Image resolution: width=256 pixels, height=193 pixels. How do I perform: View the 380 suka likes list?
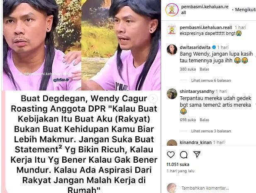[188, 69]
